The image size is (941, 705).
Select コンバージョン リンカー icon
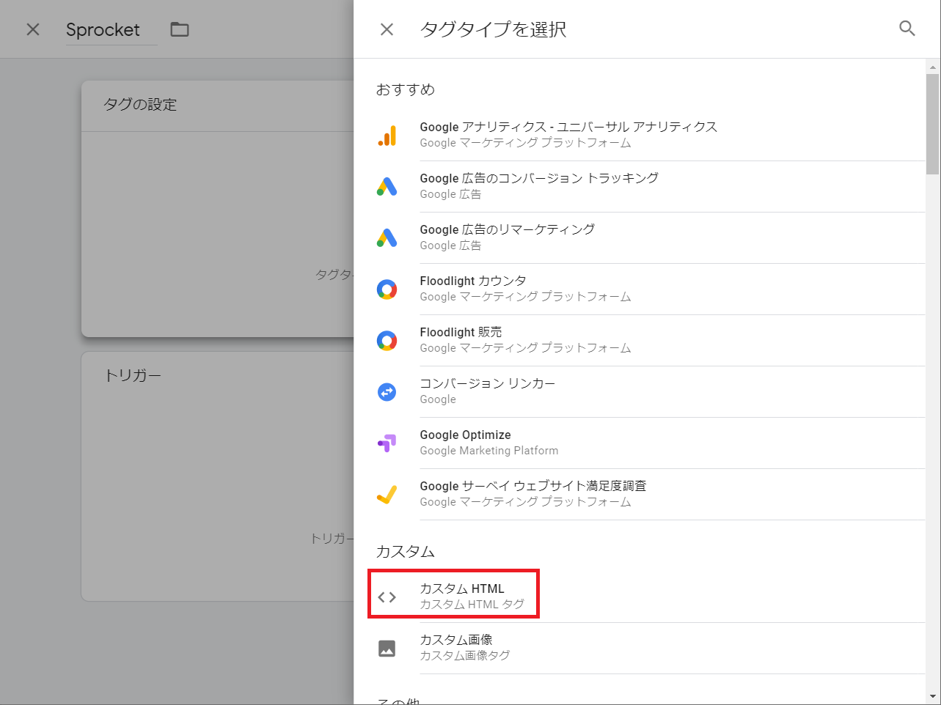[x=387, y=392]
